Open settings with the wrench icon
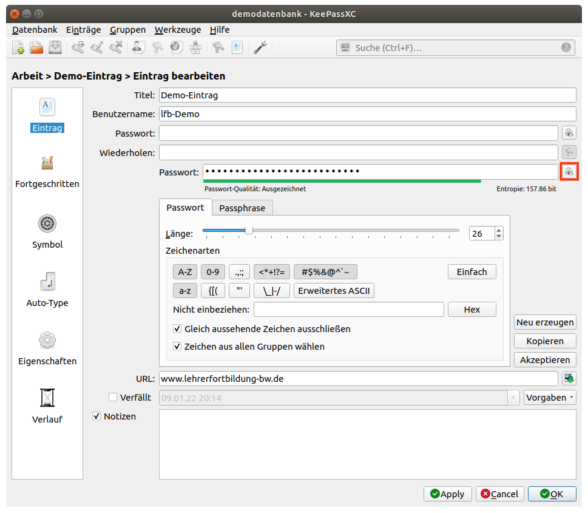 (260, 47)
